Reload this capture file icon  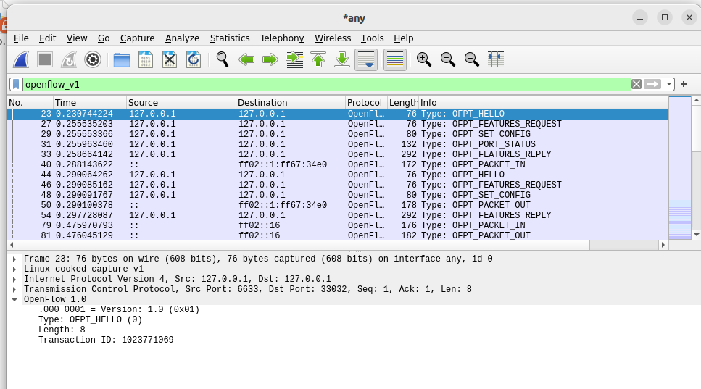pyautogui.click(x=193, y=59)
